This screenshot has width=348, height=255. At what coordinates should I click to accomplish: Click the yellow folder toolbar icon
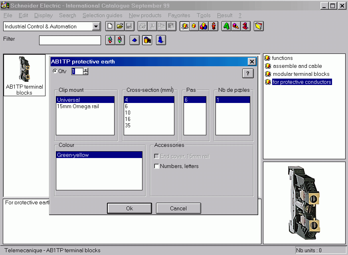pyautogui.click(x=259, y=26)
